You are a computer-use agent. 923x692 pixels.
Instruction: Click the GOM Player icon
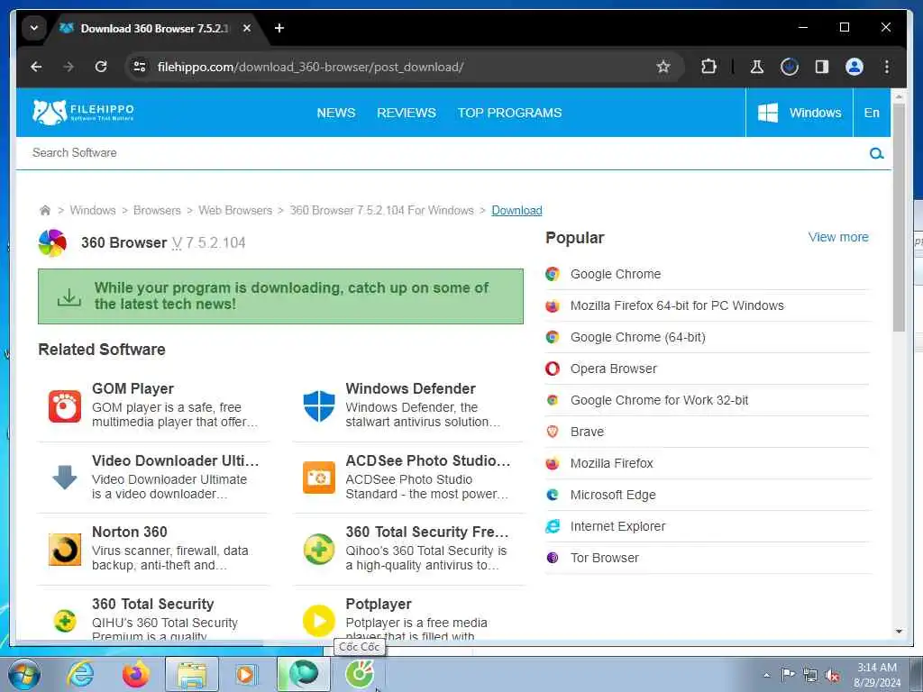tap(65, 406)
